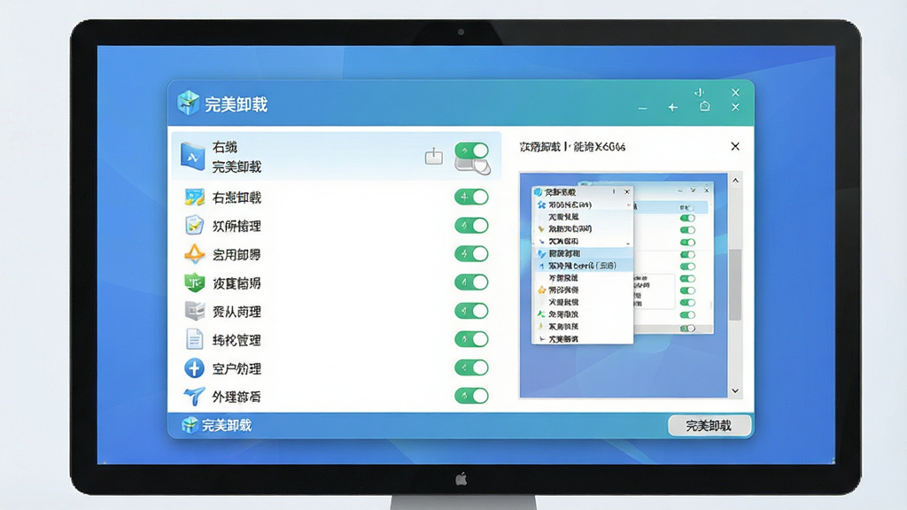The image size is (907, 510).
Task: Click the 完美卸载 title text in the header
Action: click(236, 104)
